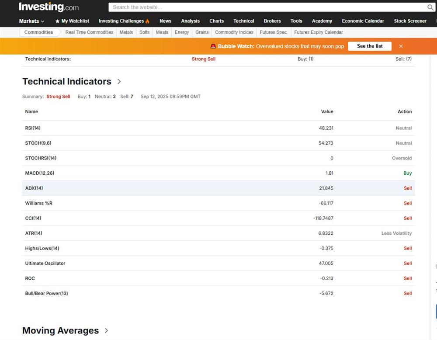The image size is (437, 340).
Task: Open the Markets dropdown menu
Action: [31, 21]
